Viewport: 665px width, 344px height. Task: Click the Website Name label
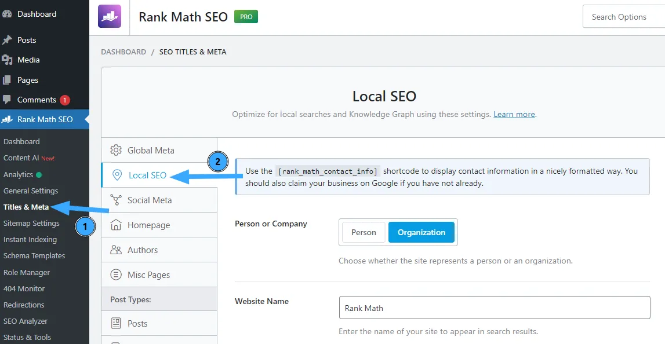click(261, 301)
